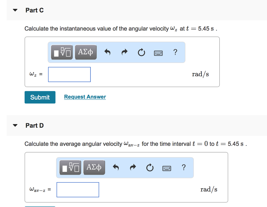
Task: Click the undo arrow in Part C toolbar
Action: (108, 52)
